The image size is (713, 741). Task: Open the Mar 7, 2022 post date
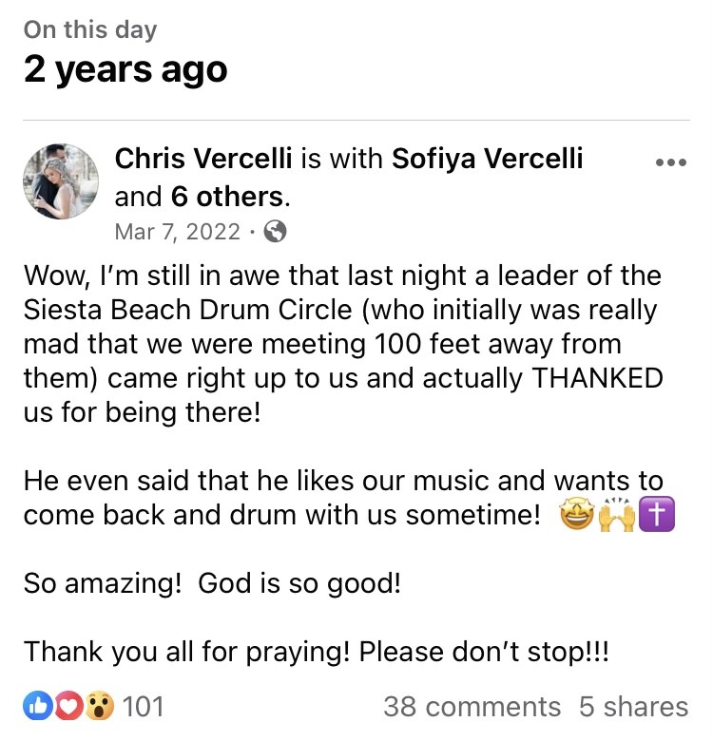(x=178, y=232)
